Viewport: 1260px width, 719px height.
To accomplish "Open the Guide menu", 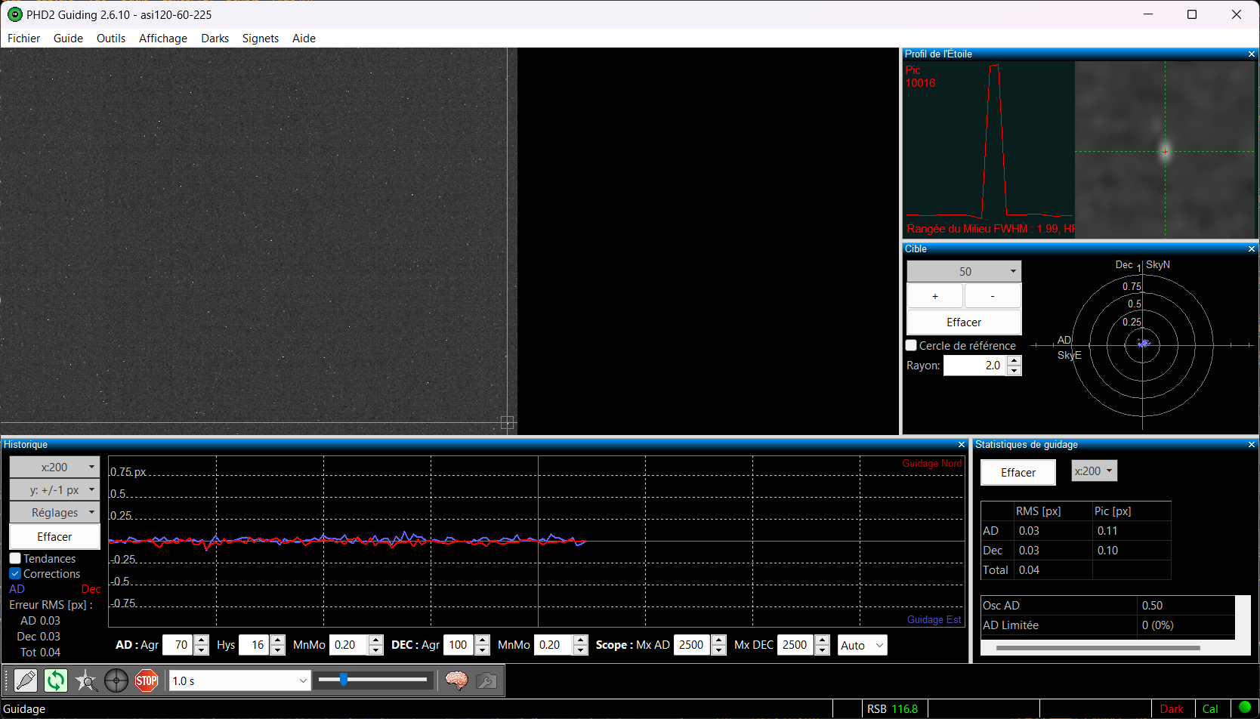I will (x=68, y=39).
